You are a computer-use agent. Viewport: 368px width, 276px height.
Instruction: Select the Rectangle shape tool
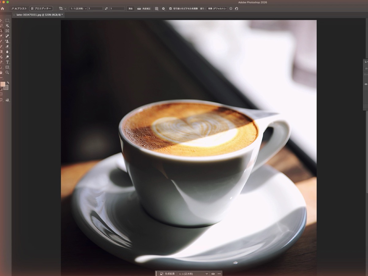(7, 67)
